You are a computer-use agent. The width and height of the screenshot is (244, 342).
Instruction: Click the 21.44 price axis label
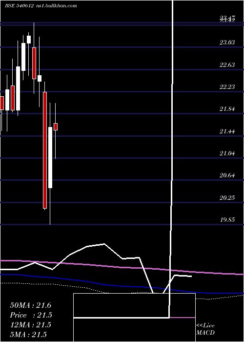[227, 131]
